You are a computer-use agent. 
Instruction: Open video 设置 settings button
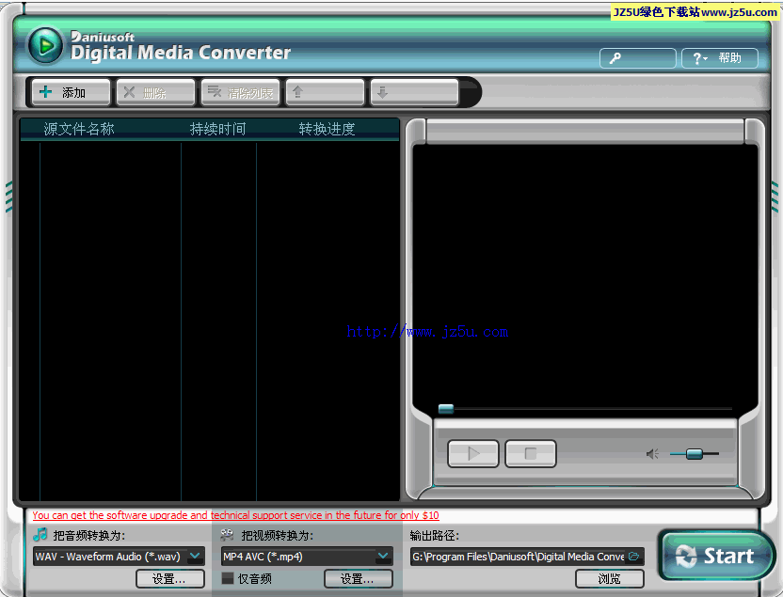pos(359,579)
